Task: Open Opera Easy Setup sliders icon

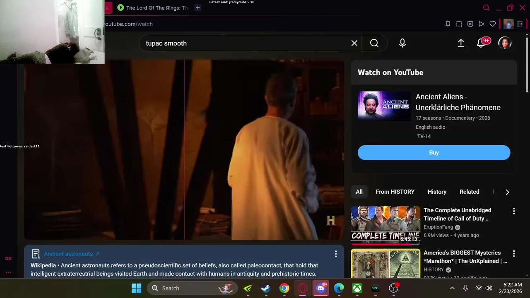Action: 520,24
